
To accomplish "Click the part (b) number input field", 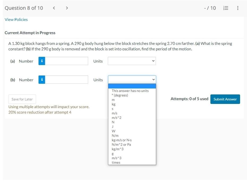I will [x=66, y=80].
